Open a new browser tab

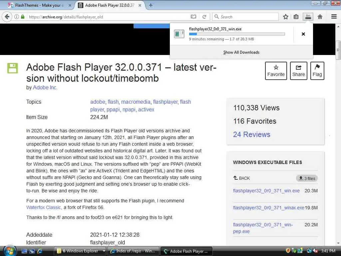coord(151,5)
